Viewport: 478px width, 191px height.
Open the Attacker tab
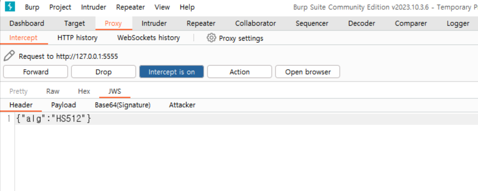(182, 105)
